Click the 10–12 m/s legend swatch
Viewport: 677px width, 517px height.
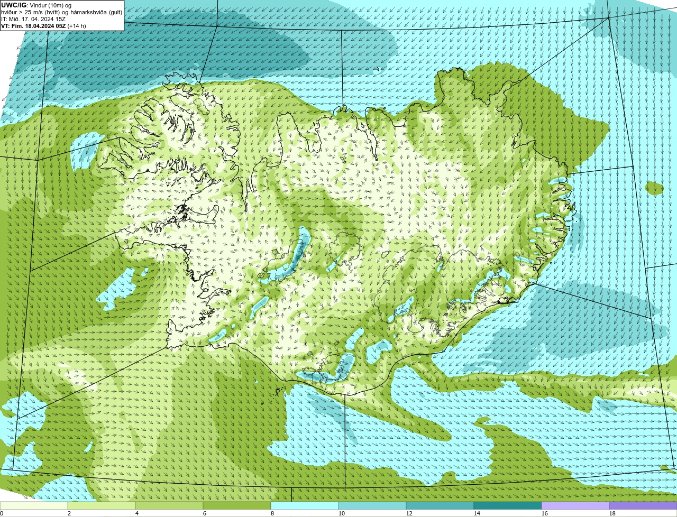coord(372,505)
